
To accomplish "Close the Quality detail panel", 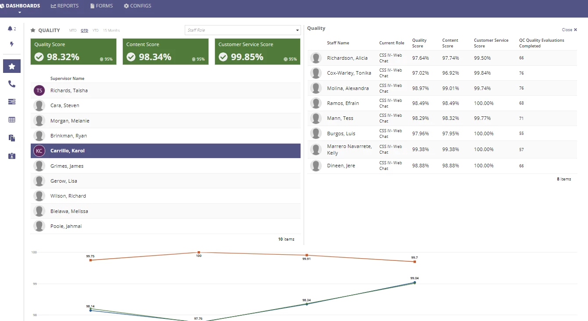I will coord(570,30).
